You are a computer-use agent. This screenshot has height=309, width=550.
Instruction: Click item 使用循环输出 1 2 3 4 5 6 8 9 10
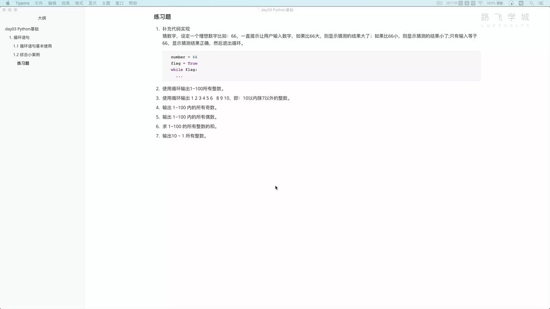[x=227, y=98]
